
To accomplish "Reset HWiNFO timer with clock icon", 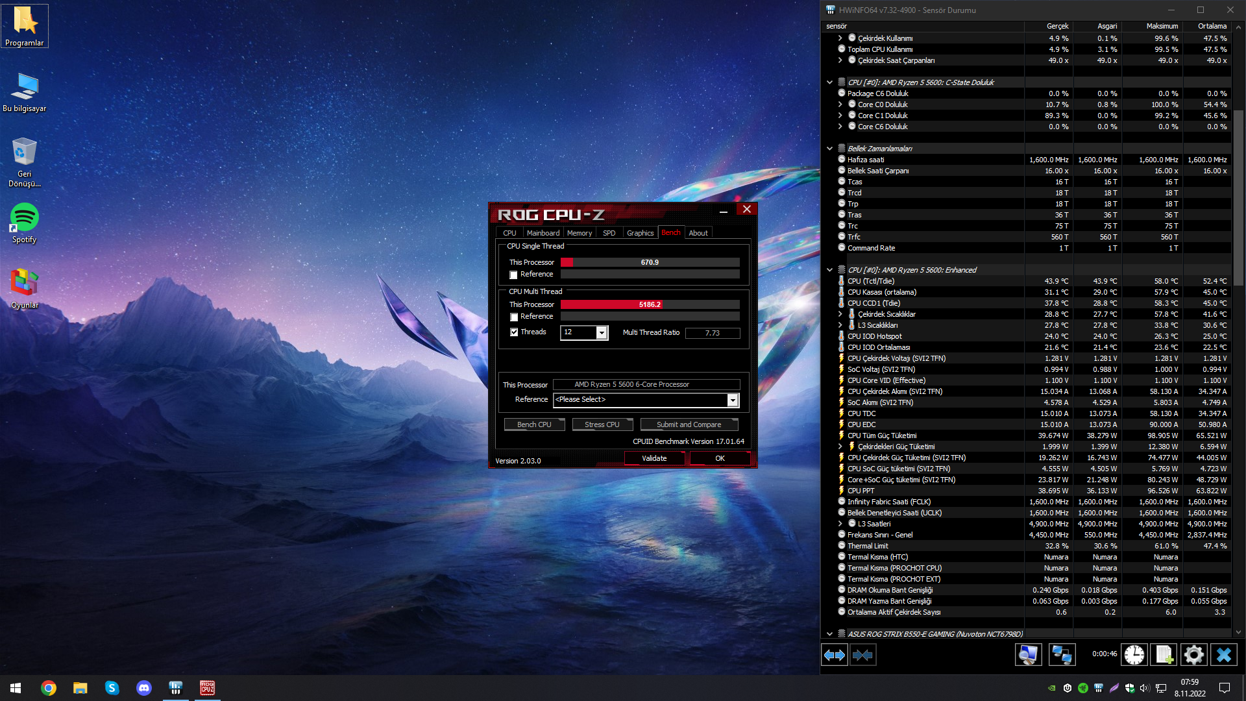I will (x=1134, y=655).
